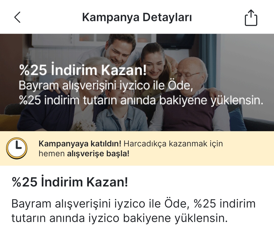
Task: Tap the banner's %25 İndirim Kazan! heading
Action: coord(83,70)
